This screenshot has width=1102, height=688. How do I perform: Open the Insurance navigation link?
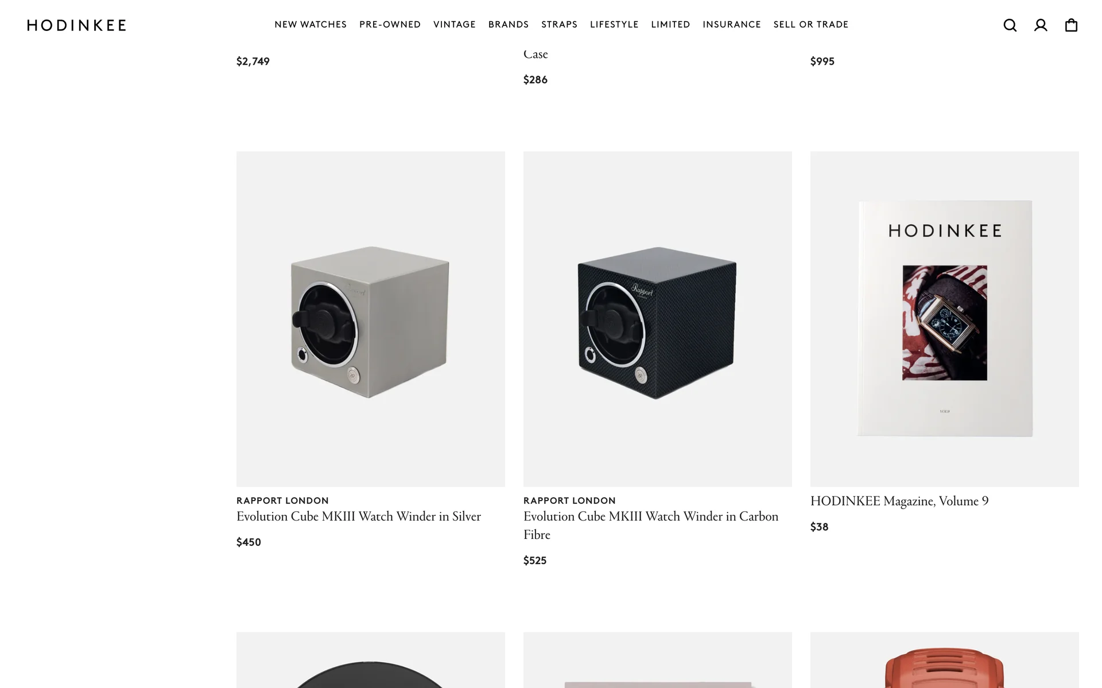[x=732, y=25]
